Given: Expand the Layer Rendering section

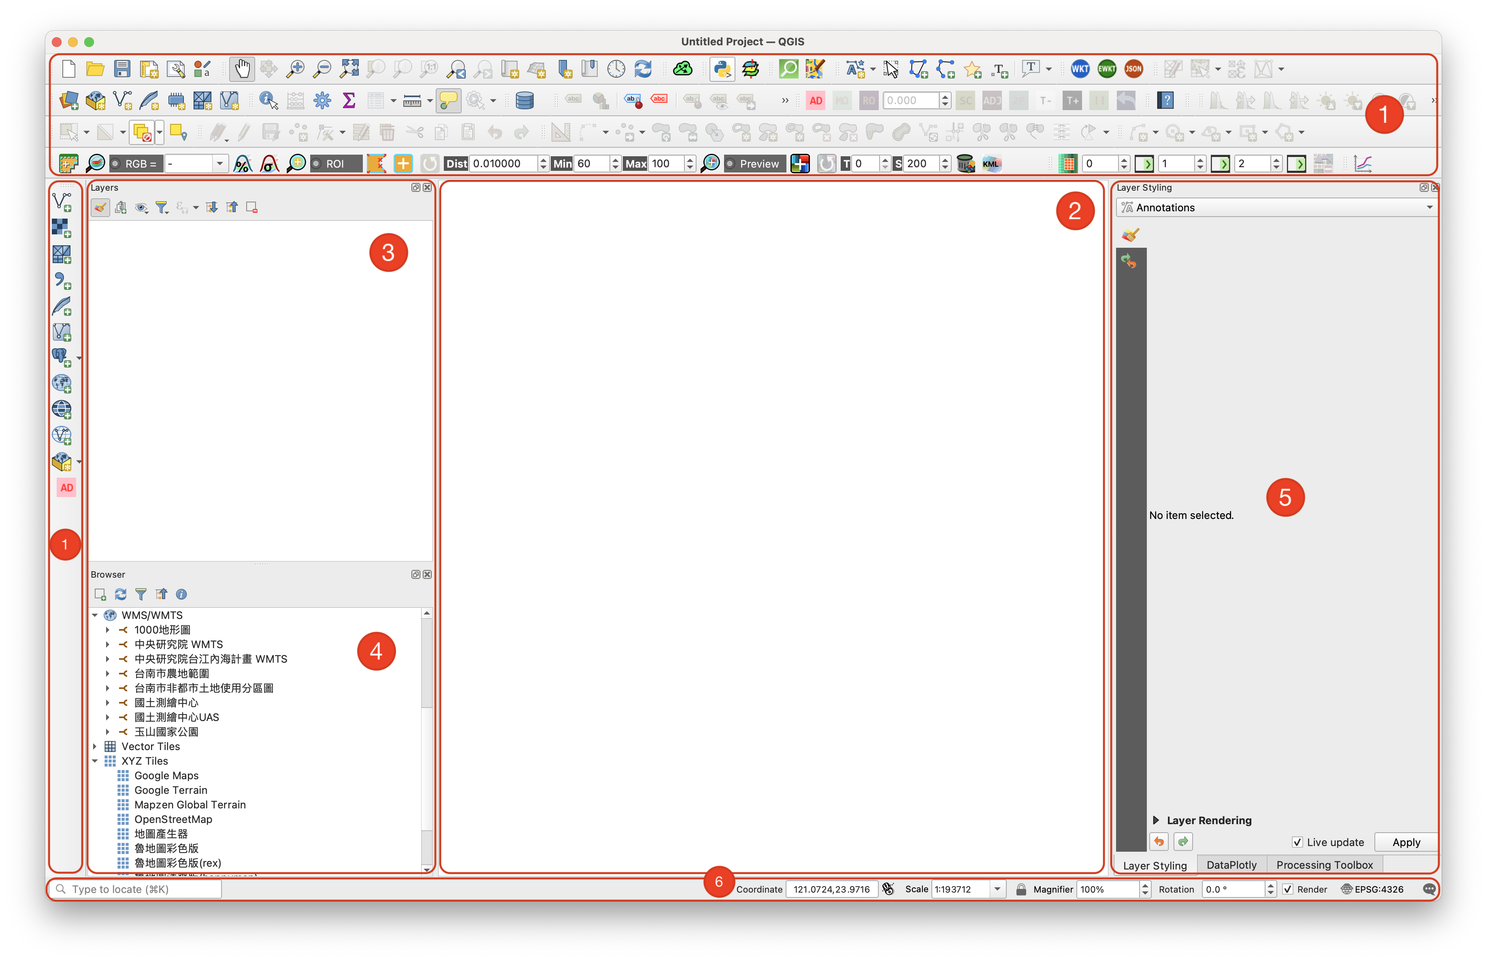Looking at the screenshot, I should pos(1155,820).
